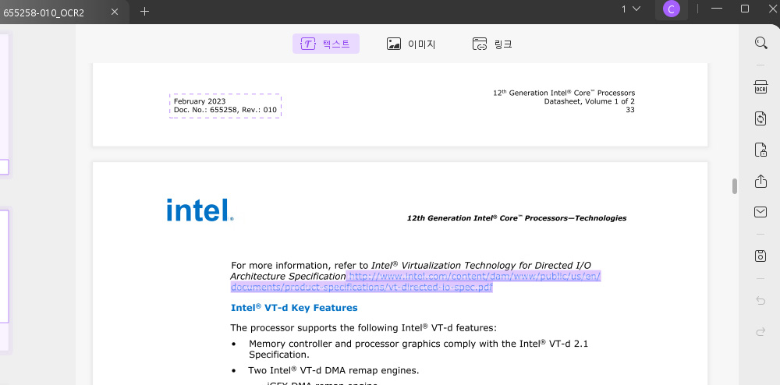Click the vertical scrollbar thumb

[x=734, y=185]
